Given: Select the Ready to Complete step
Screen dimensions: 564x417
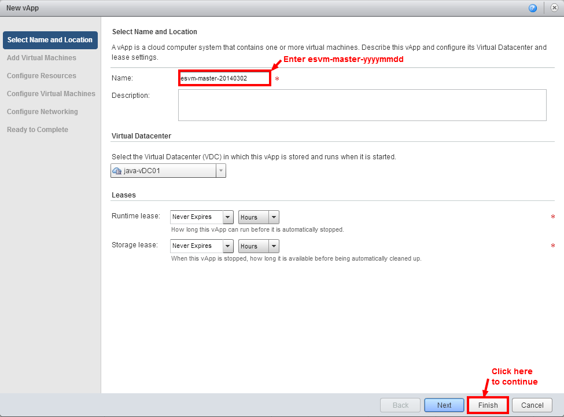Looking at the screenshot, I should pos(38,130).
